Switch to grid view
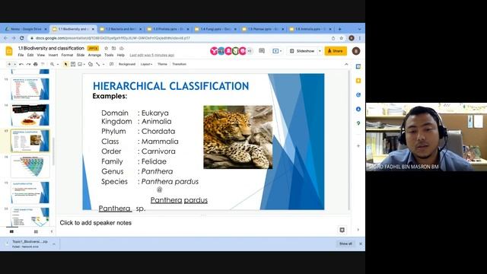 (x=36, y=231)
